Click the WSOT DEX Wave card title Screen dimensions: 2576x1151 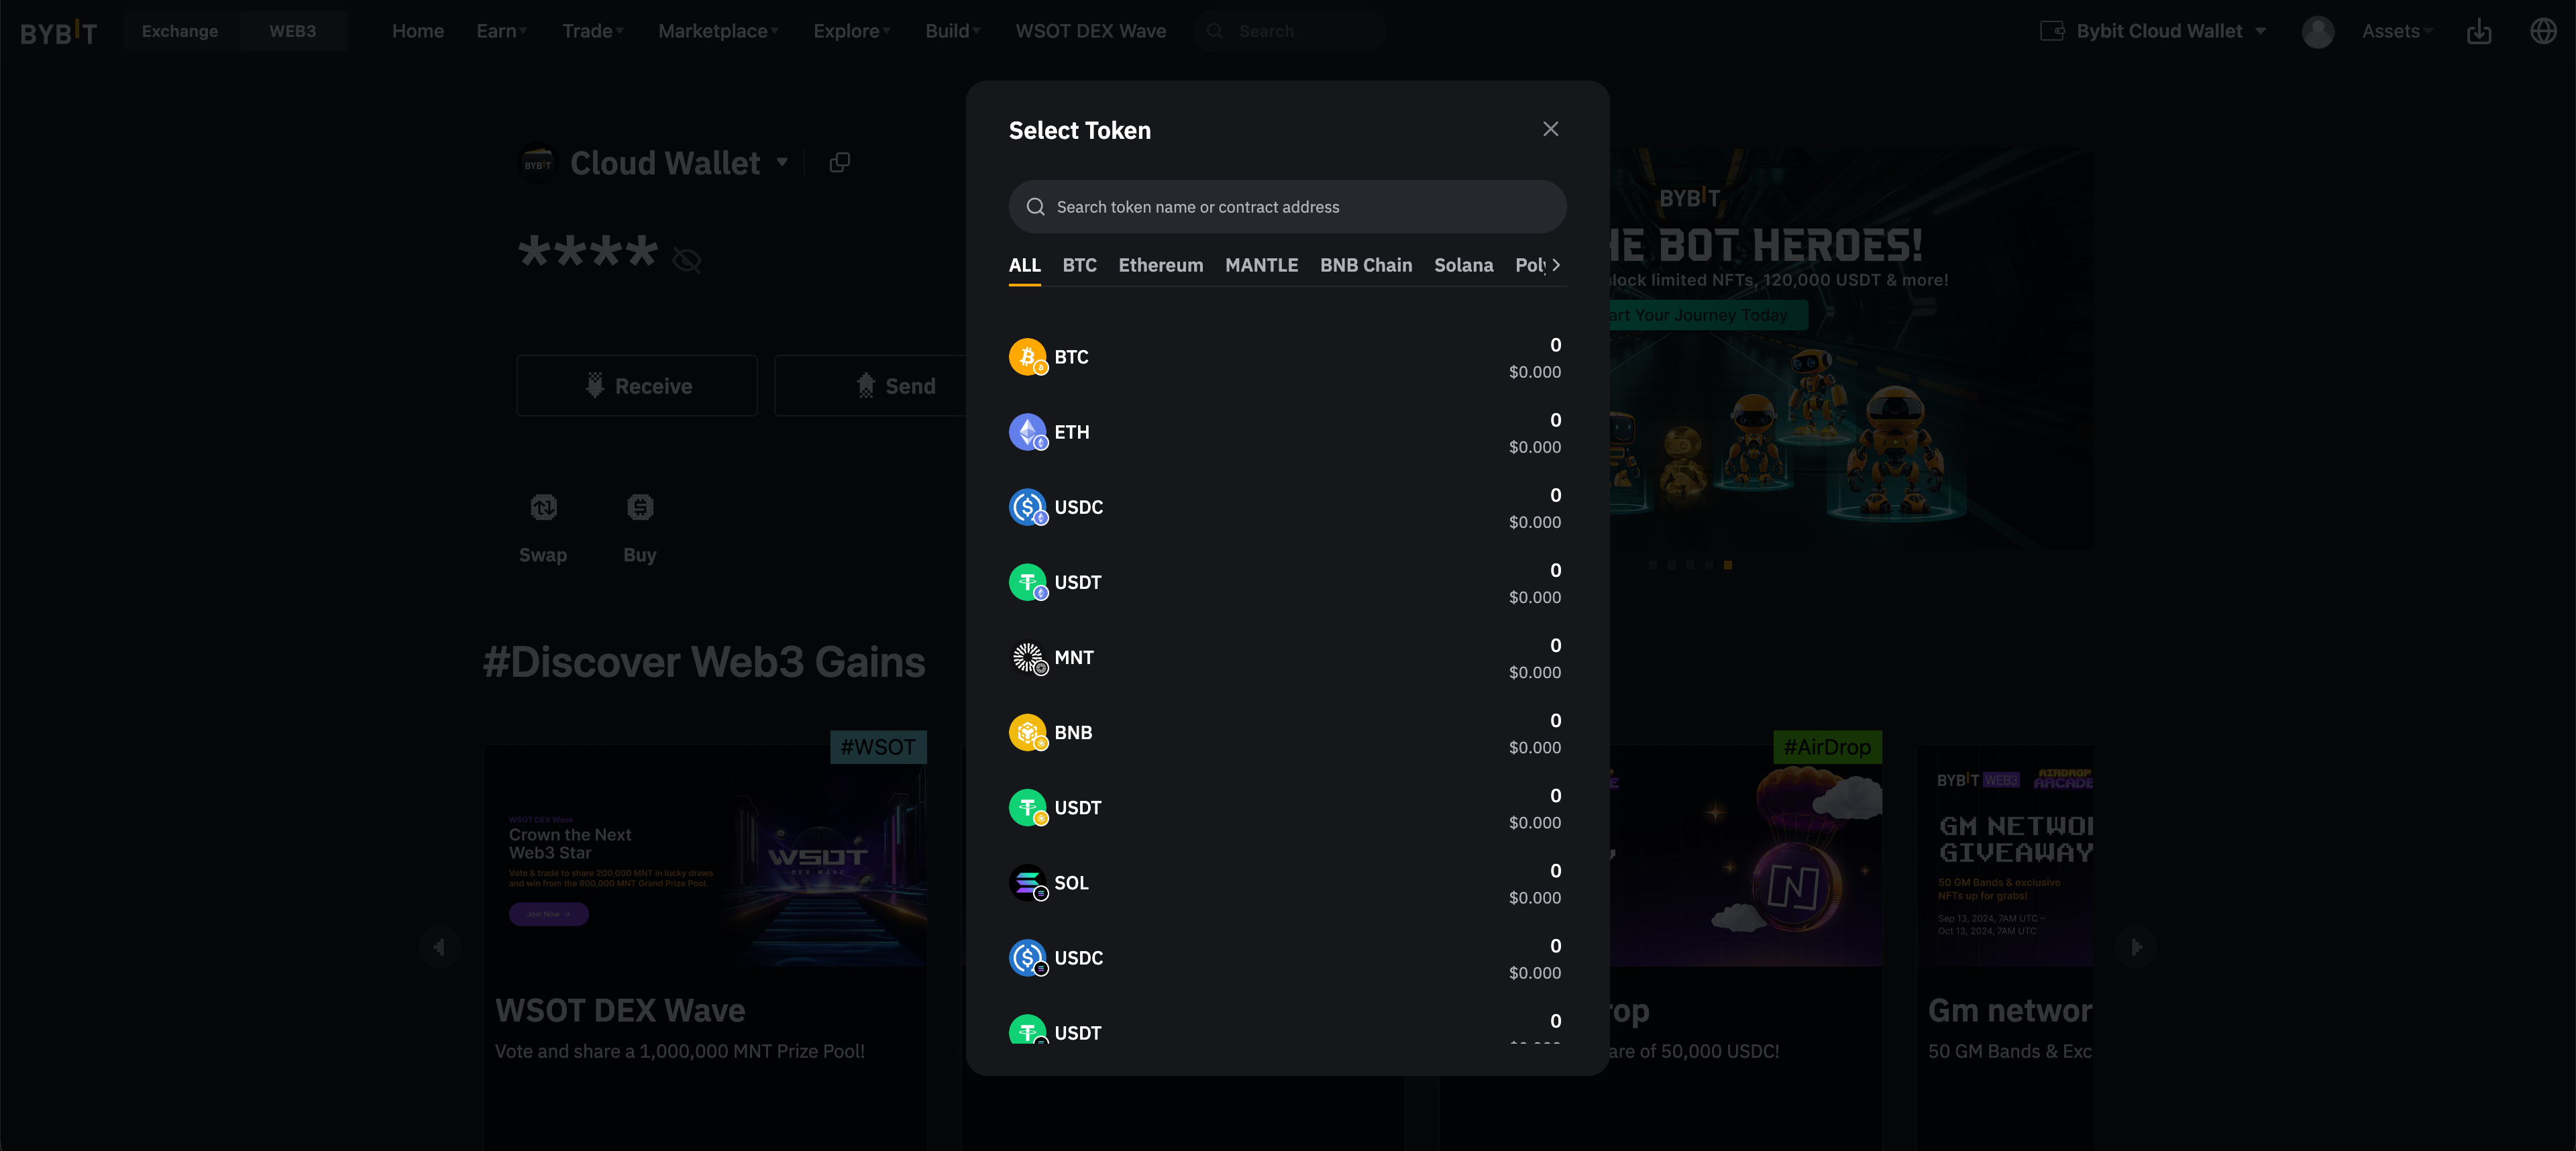620,1011
